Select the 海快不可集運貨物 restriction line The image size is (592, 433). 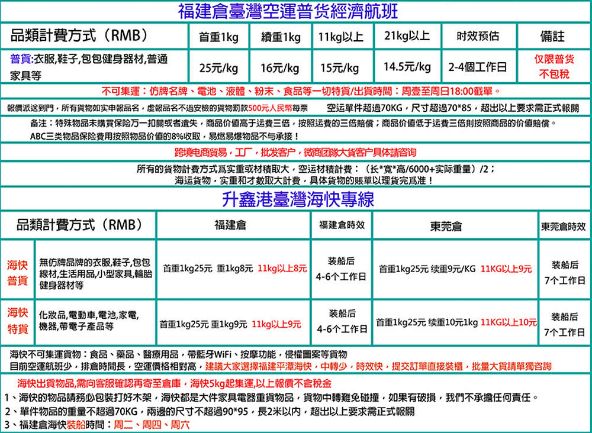coord(179,354)
